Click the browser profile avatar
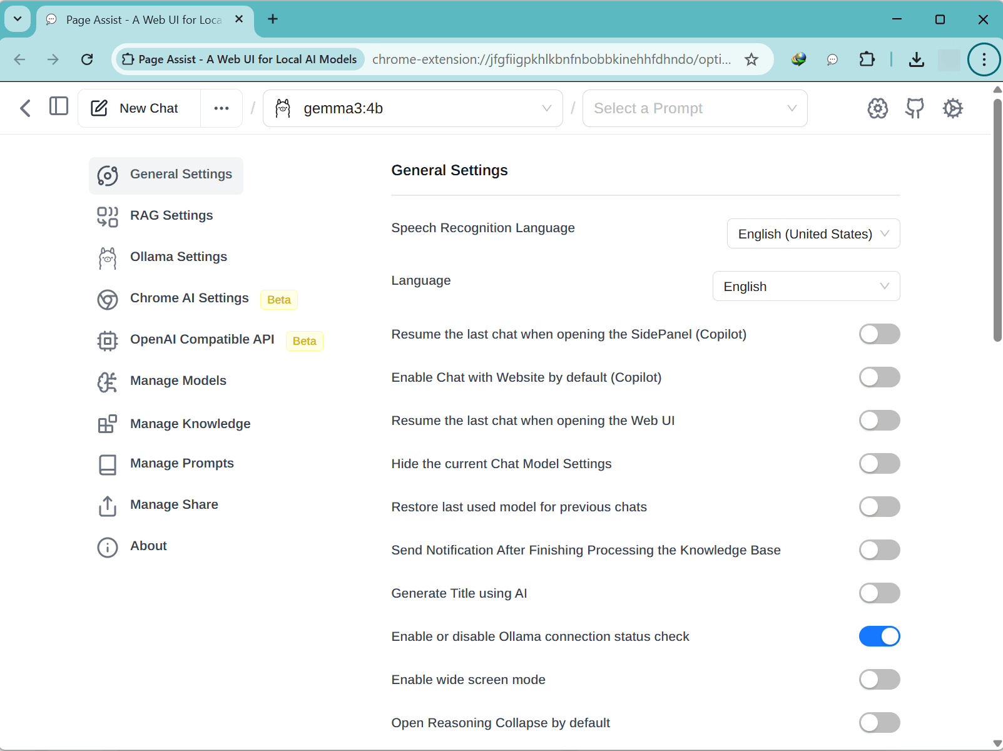The width and height of the screenshot is (1003, 751). click(949, 59)
